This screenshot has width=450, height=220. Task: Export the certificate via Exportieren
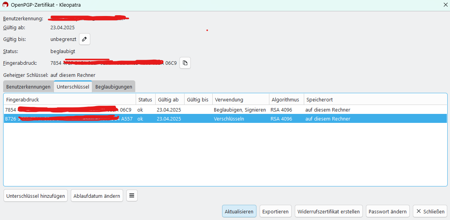276,211
